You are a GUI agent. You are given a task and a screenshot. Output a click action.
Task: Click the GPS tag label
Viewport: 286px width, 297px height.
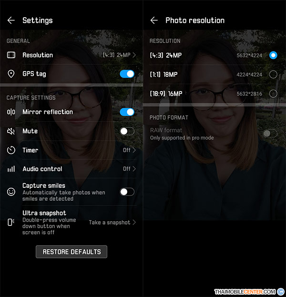(x=34, y=74)
